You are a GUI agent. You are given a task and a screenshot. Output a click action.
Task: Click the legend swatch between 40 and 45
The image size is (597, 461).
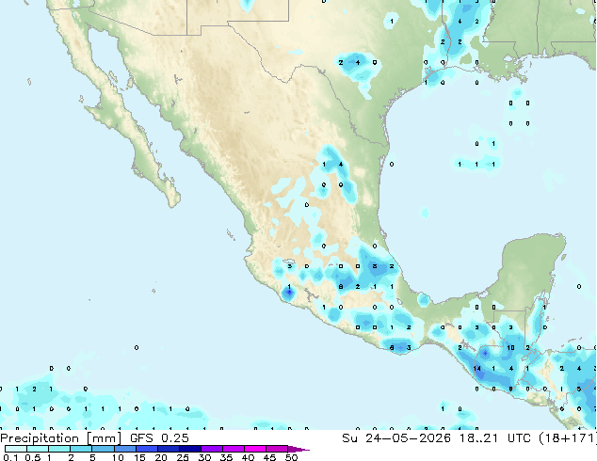pyautogui.click(x=255, y=449)
